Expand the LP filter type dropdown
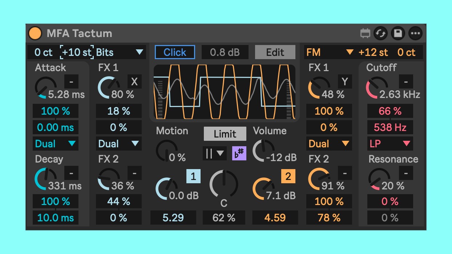 click(390, 144)
